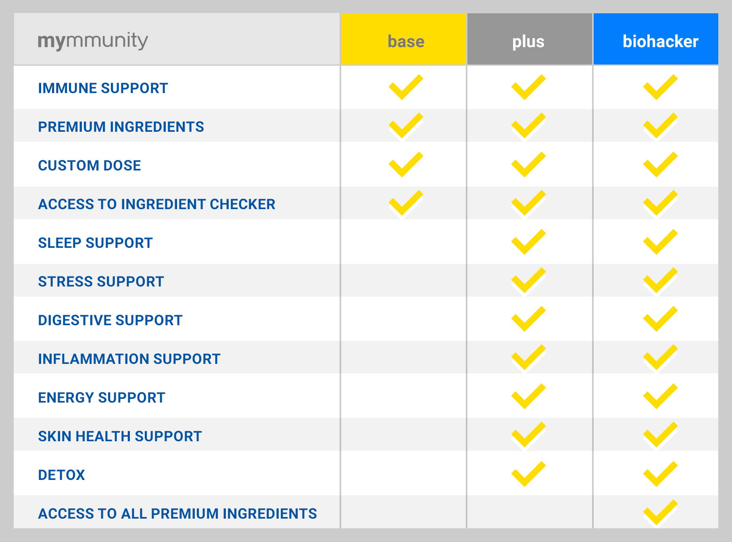Select the yellow base plan header
732x542 pixels.
coord(403,39)
